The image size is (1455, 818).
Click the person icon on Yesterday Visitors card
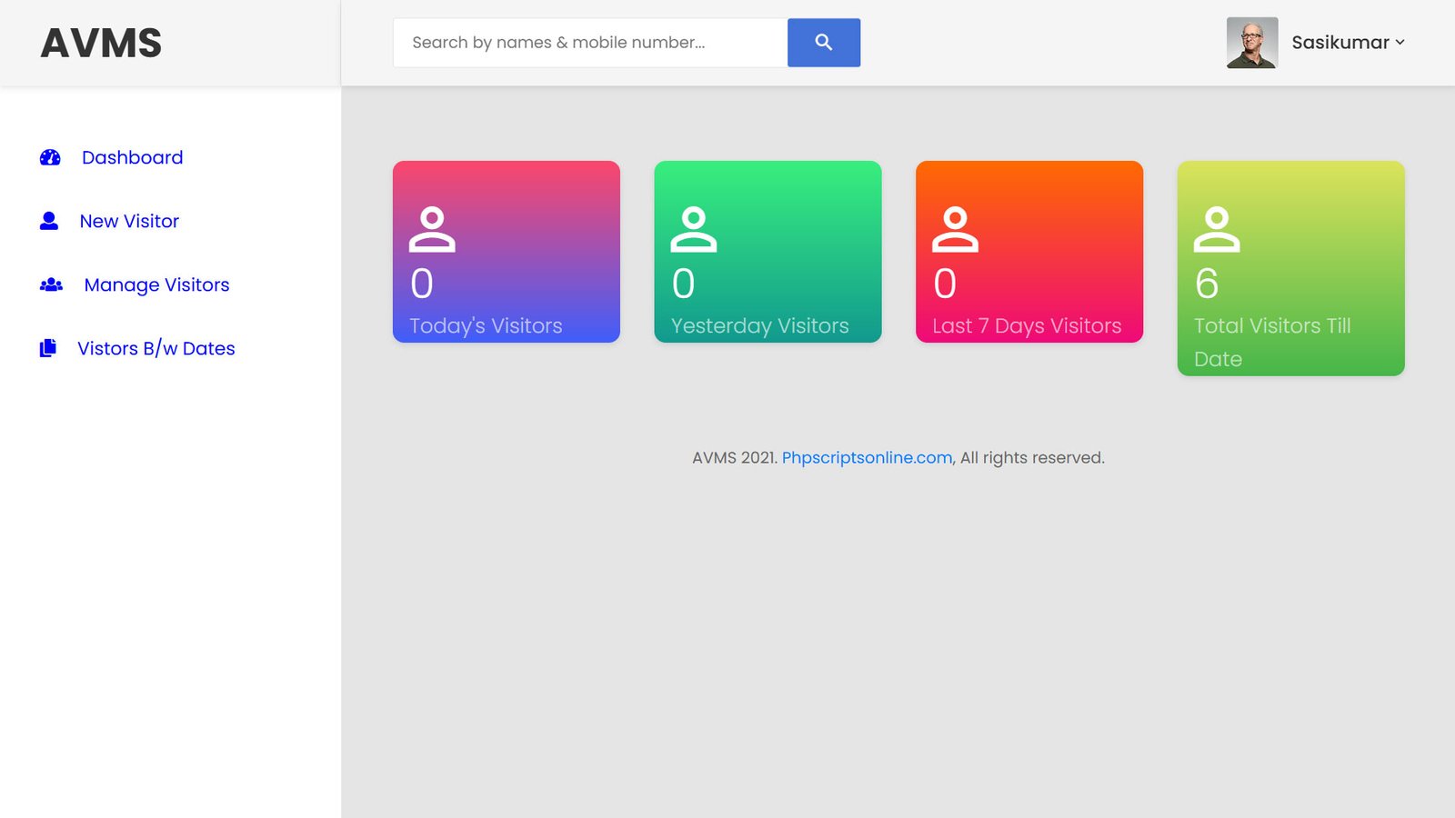pyautogui.click(x=694, y=229)
